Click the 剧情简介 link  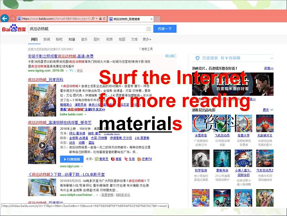pyautogui.click(x=66, y=105)
